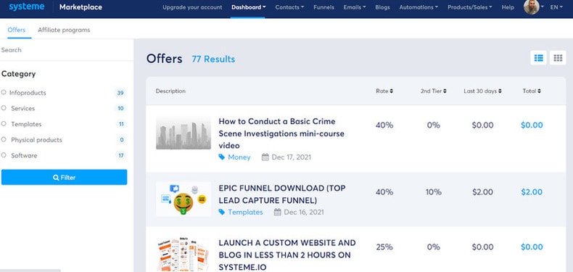Focus the Search input field
This screenshot has height=272, width=573.
67,50
